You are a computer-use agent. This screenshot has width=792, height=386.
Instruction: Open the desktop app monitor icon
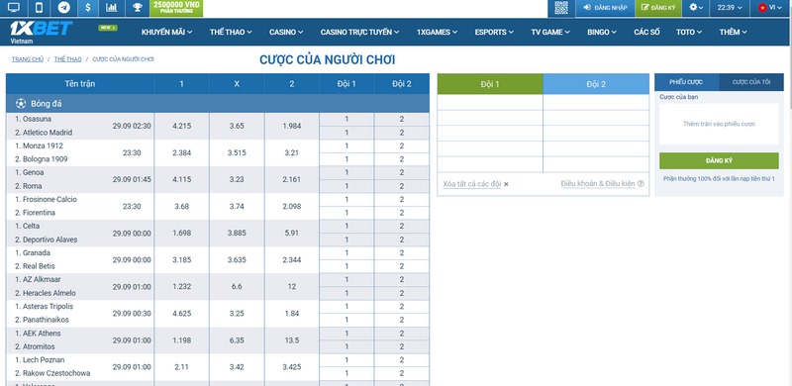[x=13, y=8]
